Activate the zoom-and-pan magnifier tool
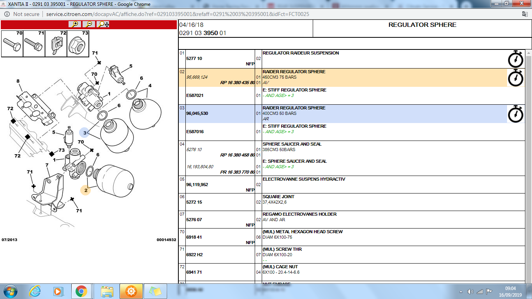532x299 pixels. tap(103, 24)
